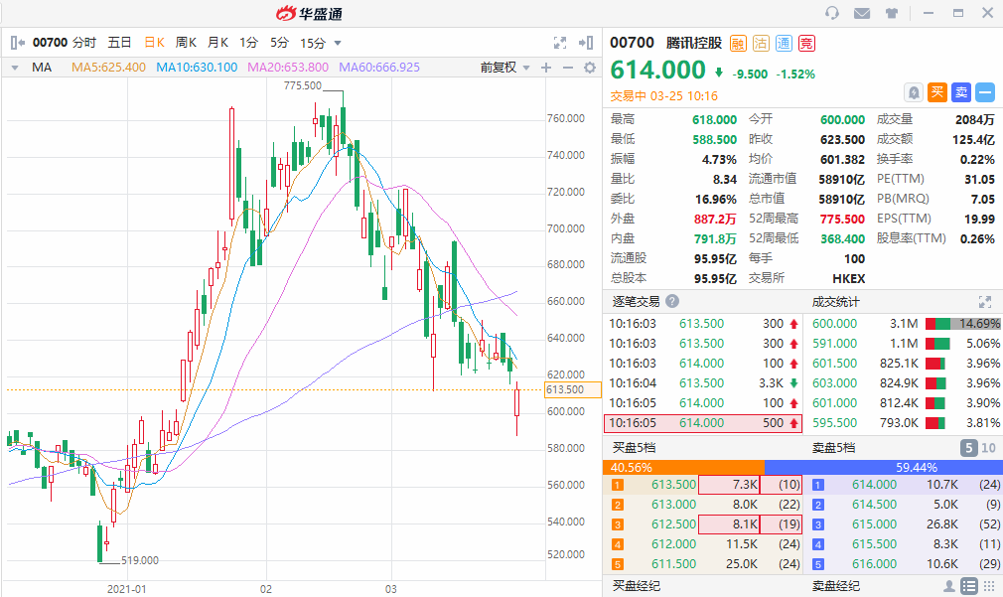Switch chart to 周K tab
This screenshot has height=597, width=1003.
(x=186, y=43)
